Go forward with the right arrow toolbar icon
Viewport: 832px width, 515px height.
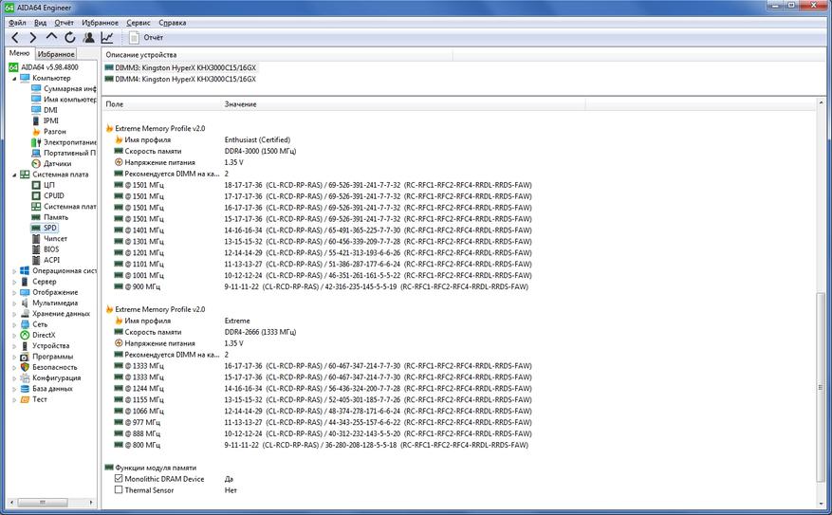33,37
